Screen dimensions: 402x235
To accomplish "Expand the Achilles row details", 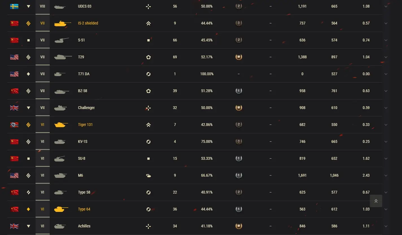I will [x=386, y=226].
